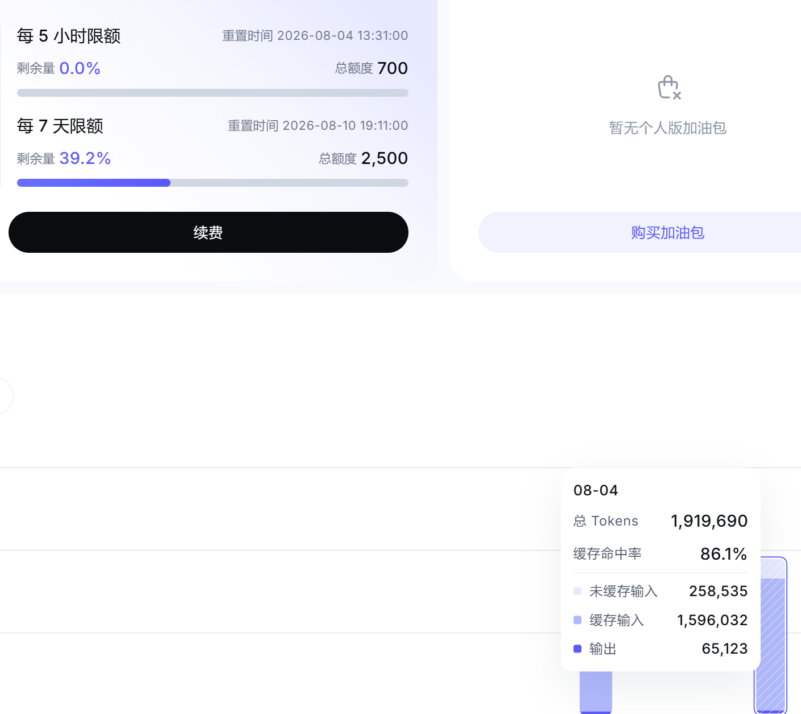
Task: Select the 每 7 天限额 heading
Action: click(60, 126)
